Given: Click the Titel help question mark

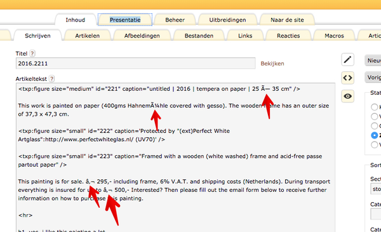Looking at the screenshot, I should click(x=32, y=53).
